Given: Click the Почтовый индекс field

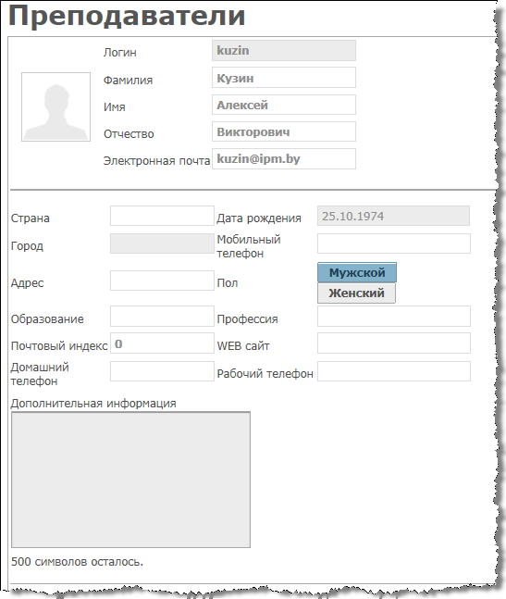Looking at the screenshot, I should click(x=162, y=343).
